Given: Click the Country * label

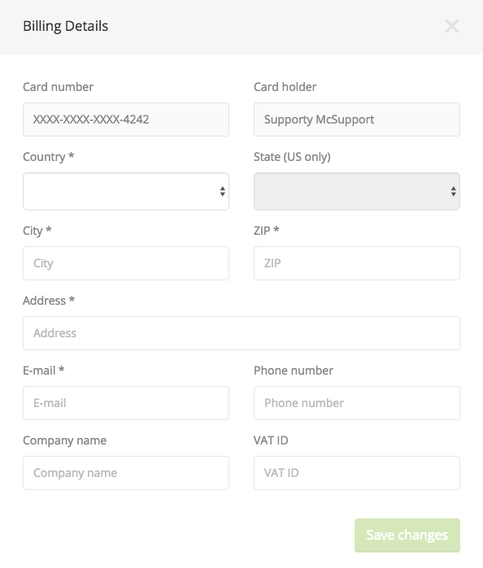Looking at the screenshot, I should (x=49, y=157).
